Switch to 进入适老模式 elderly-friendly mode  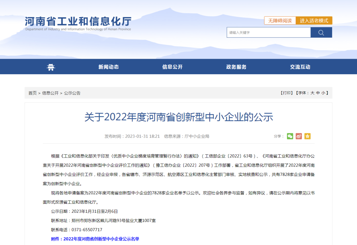pos(314,20)
